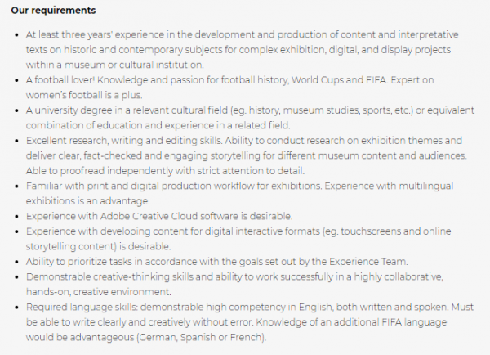Click the text 'exhibitions is an advantage'

[x=88, y=201]
